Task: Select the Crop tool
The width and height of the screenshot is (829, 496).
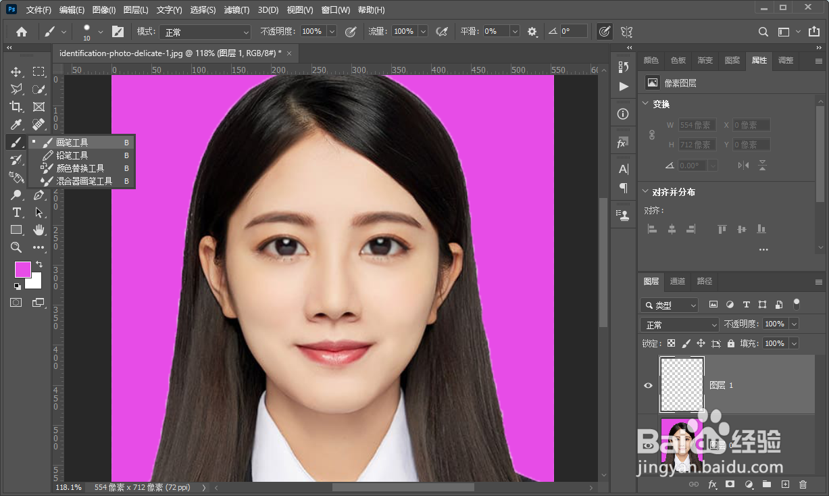Action: (16, 107)
